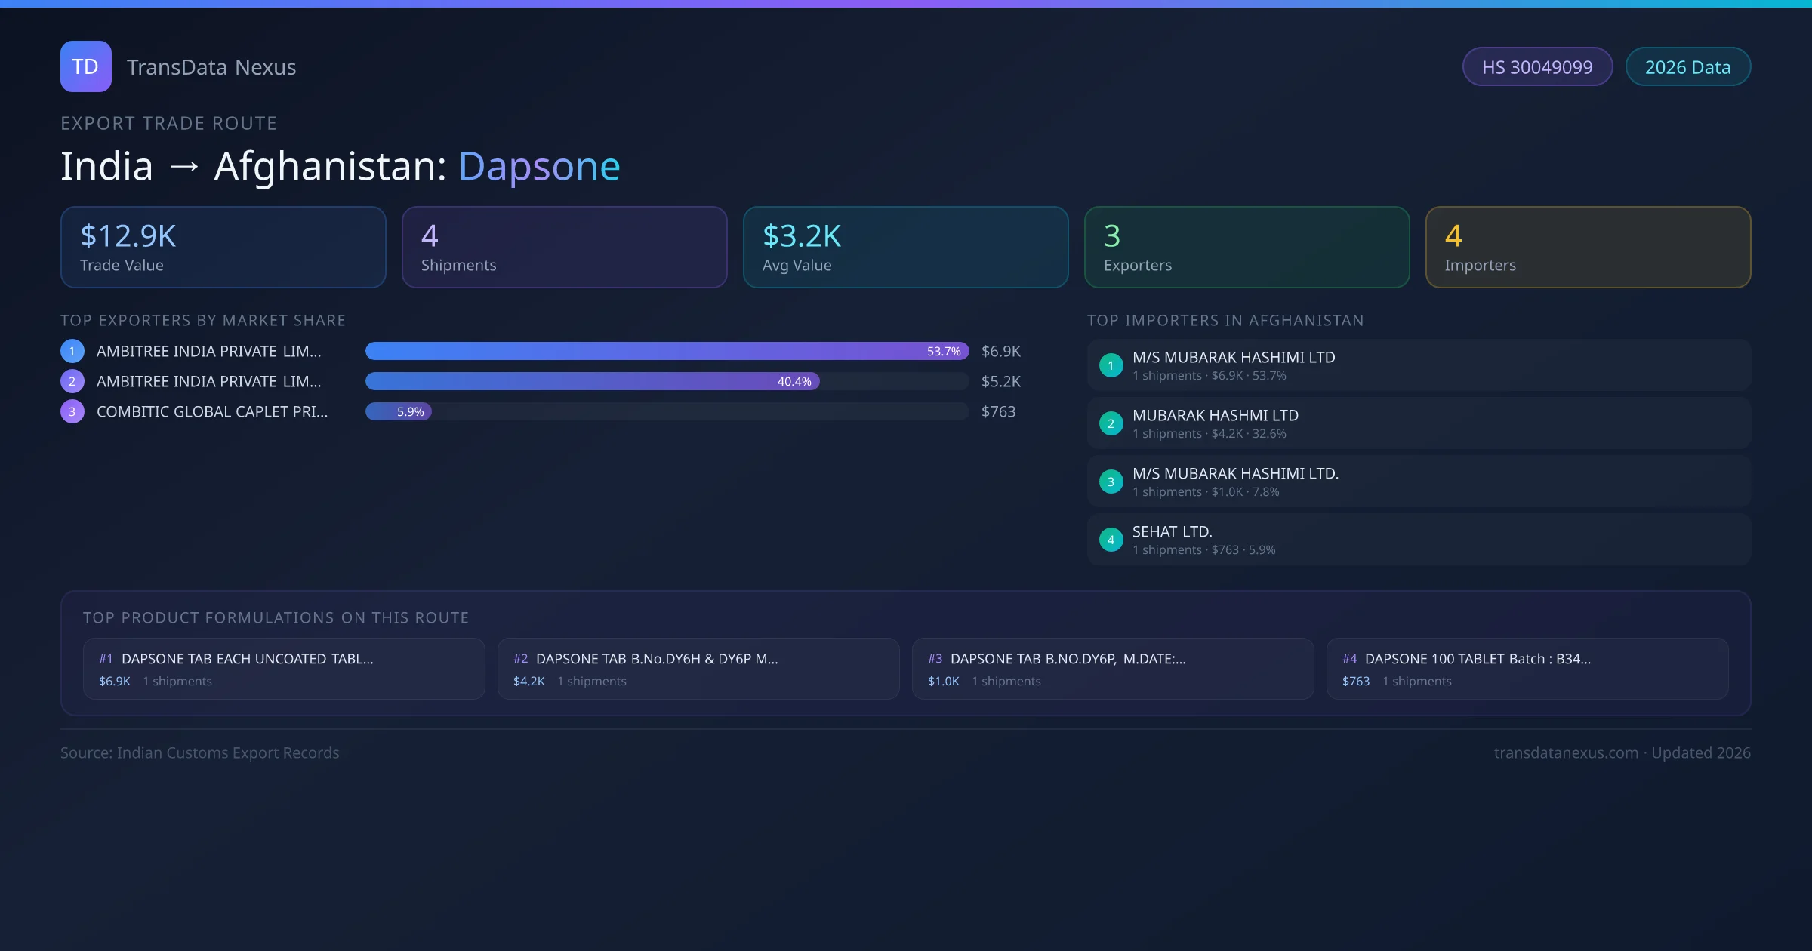The width and height of the screenshot is (1812, 951).
Task: Click exporter rank 3 circle badge
Action: tap(72, 411)
